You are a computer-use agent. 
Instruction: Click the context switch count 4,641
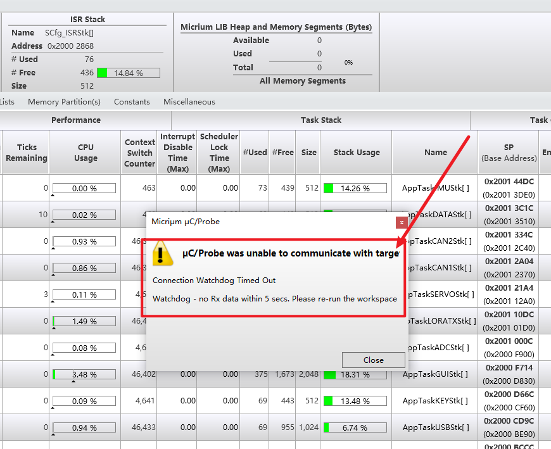pos(146,401)
